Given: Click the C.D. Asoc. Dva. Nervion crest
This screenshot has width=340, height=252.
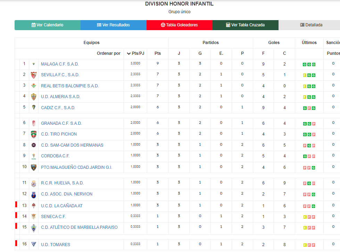Looking at the screenshot, I should [34, 194].
